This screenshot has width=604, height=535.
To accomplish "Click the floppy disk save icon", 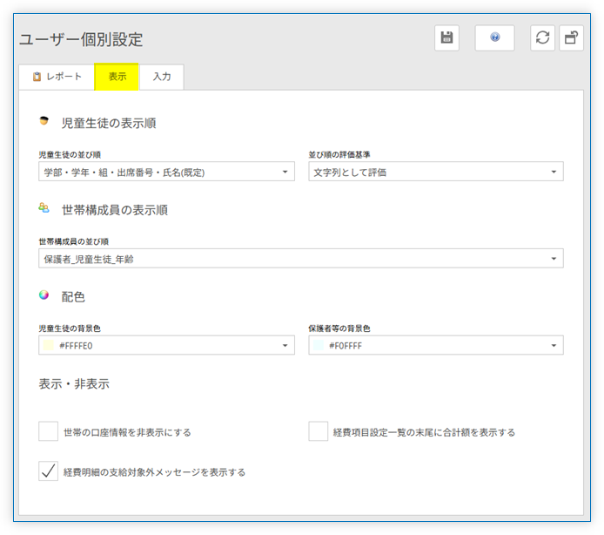I will coord(446,37).
